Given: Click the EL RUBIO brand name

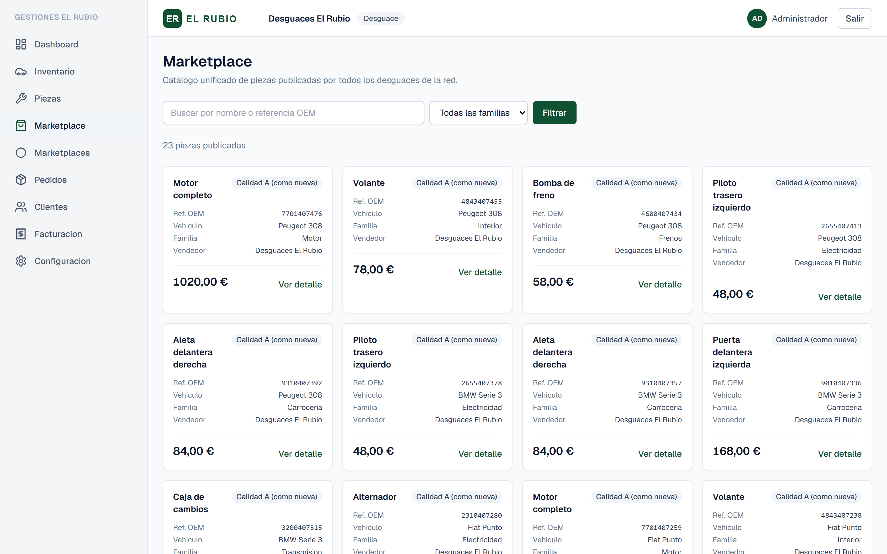Looking at the screenshot, I should point(212,19).
